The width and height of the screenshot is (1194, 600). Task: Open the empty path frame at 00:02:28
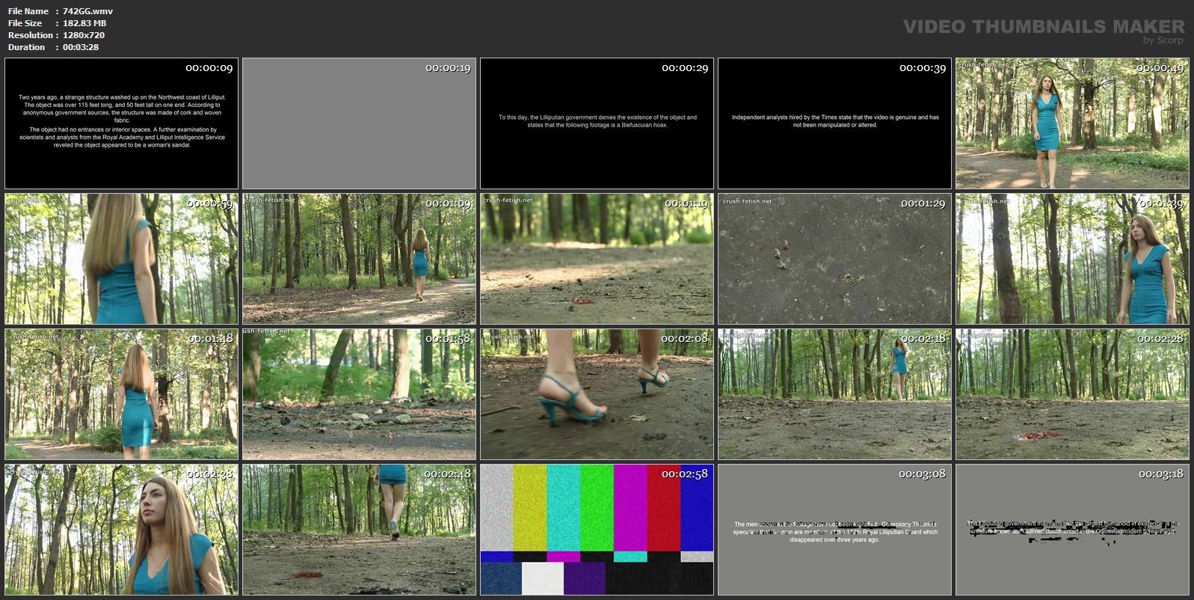1072,394
